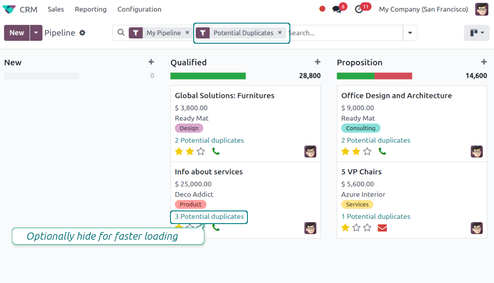Add a card using Qualified column plus
The image size is (494, 283).
[317, 62]
